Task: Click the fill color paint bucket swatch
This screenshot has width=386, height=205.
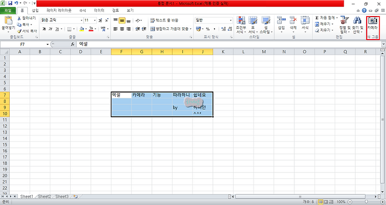Action: (x=81, y=29)
